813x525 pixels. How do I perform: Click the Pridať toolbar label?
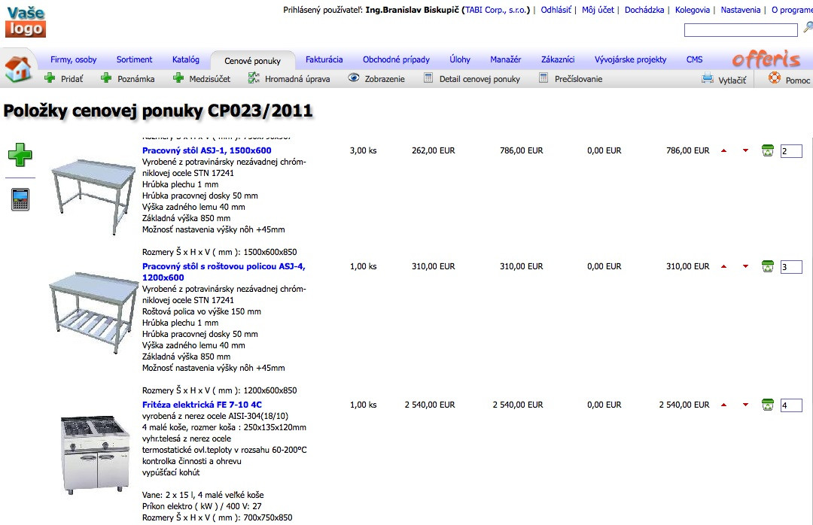[x=72, y=79]
